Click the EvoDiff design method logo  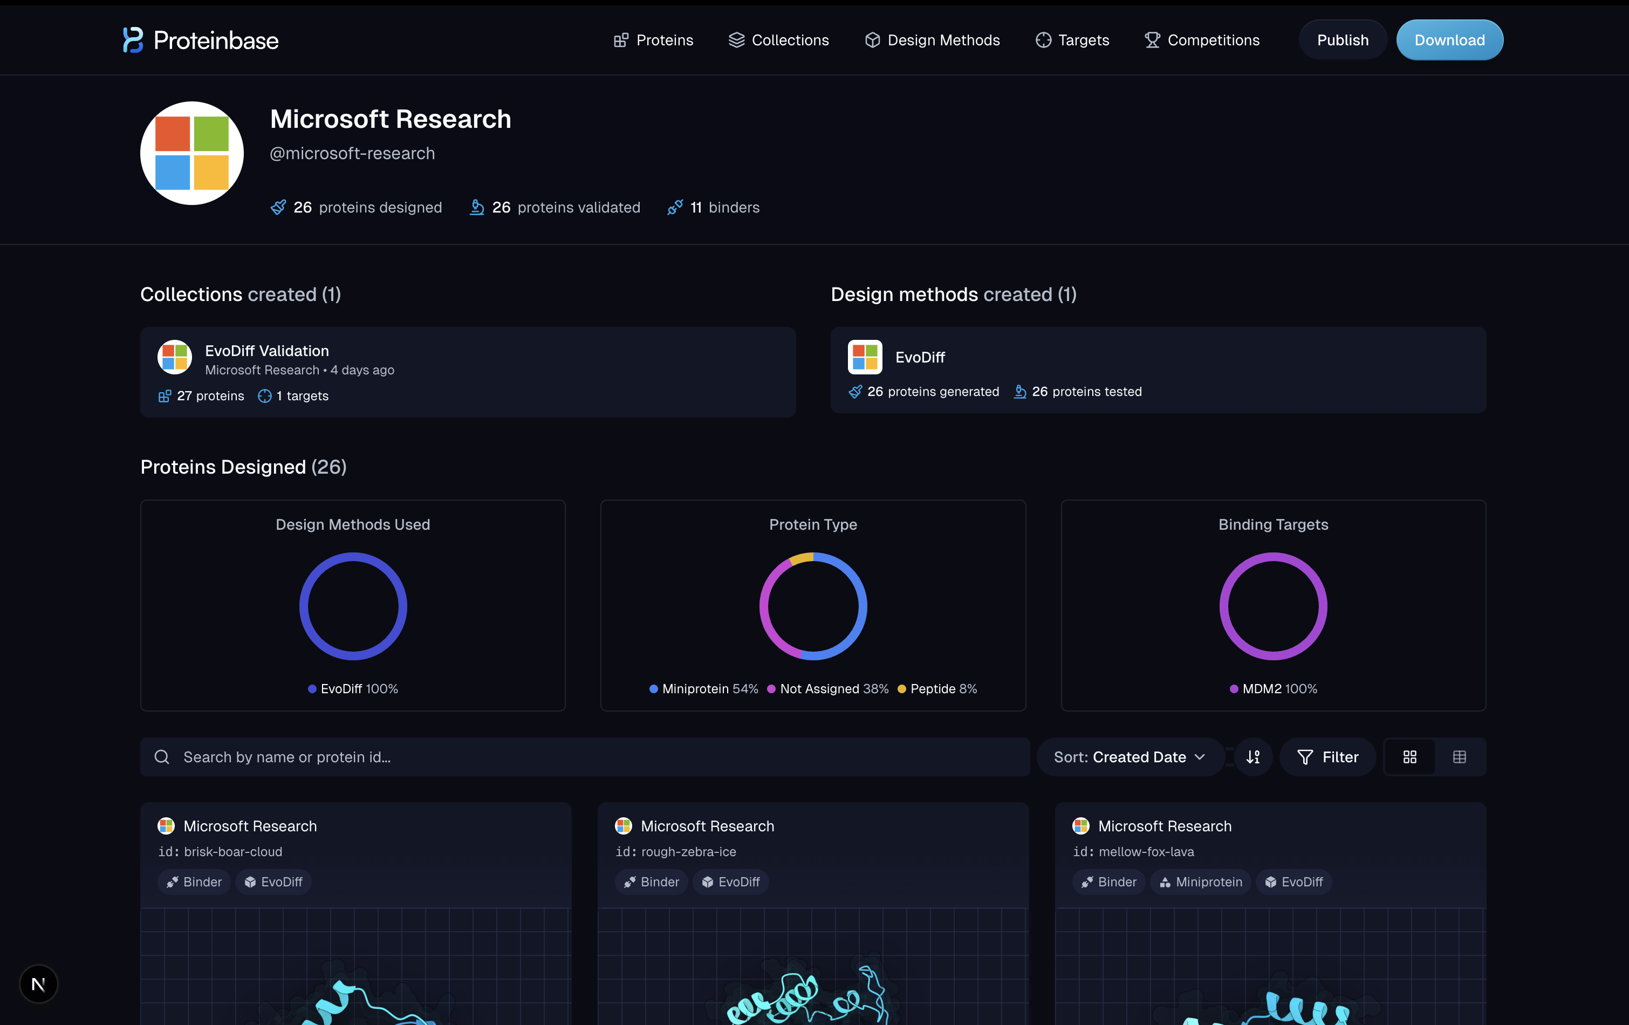pyautogui.click(x=865, y=357)
